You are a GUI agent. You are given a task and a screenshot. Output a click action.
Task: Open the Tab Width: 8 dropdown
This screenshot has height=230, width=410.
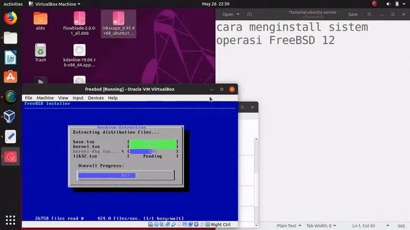321,226
